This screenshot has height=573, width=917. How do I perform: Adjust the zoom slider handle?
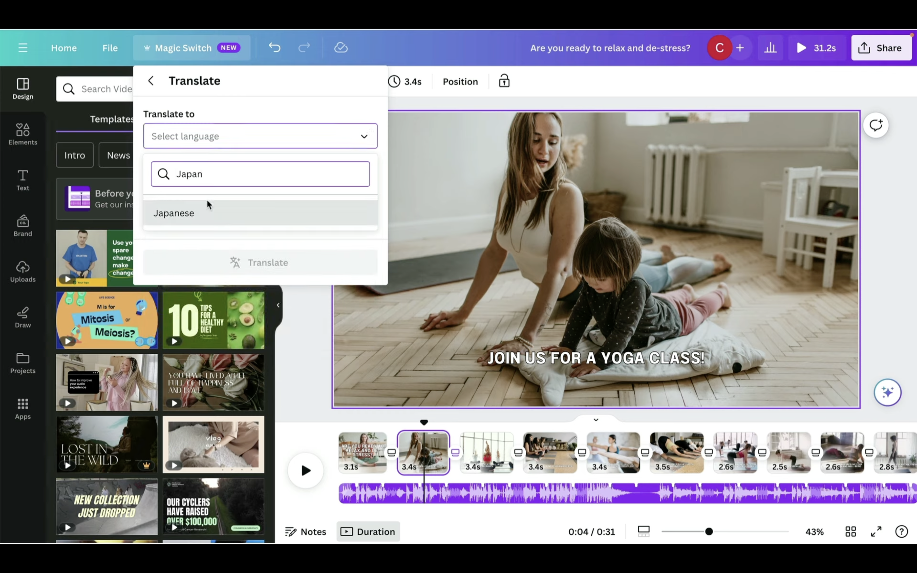coord(709,532)
